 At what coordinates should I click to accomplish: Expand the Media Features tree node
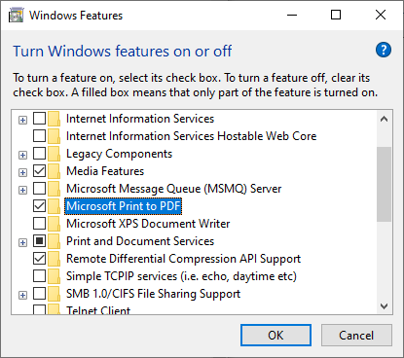click(22, 172)
